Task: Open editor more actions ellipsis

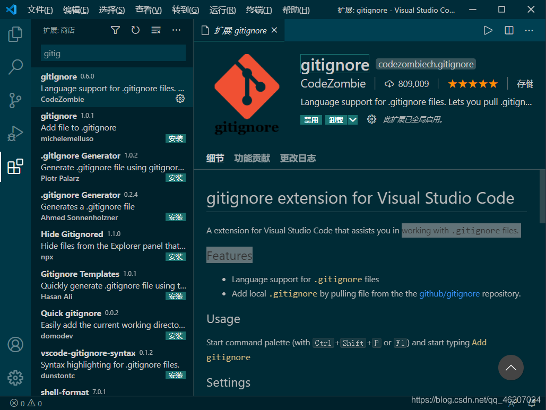Action: 529,31
